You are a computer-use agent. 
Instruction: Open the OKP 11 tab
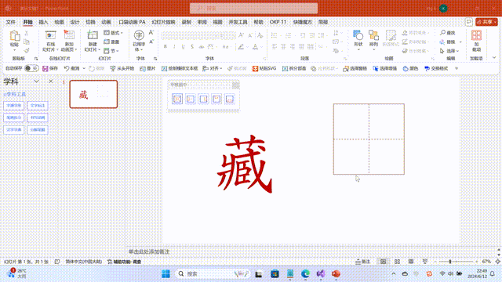tap(278, 22)
